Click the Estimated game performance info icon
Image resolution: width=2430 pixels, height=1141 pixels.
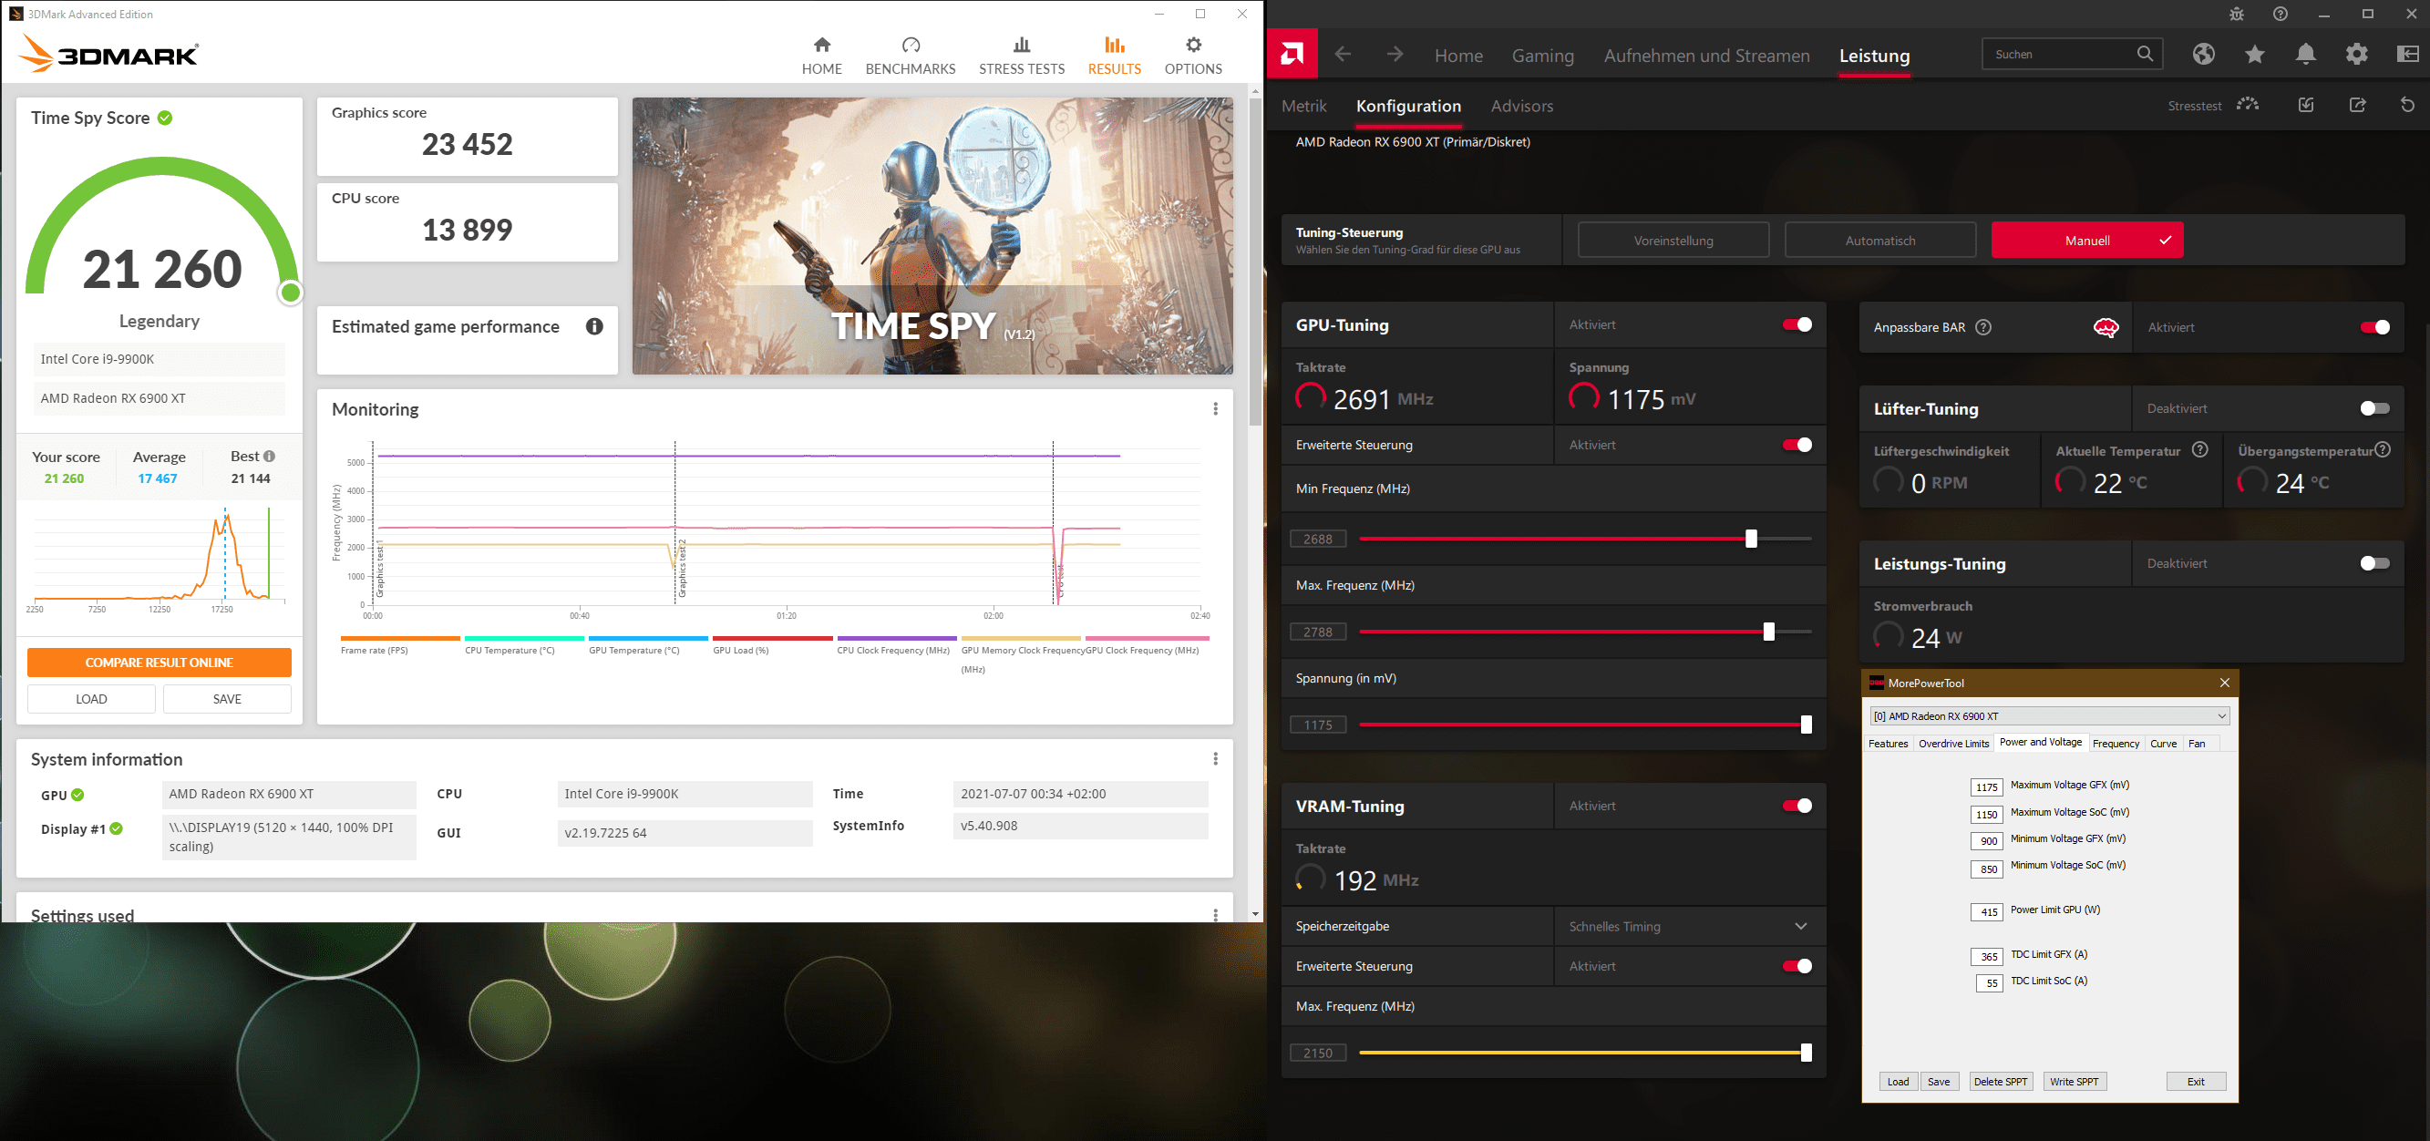(594, 326)
